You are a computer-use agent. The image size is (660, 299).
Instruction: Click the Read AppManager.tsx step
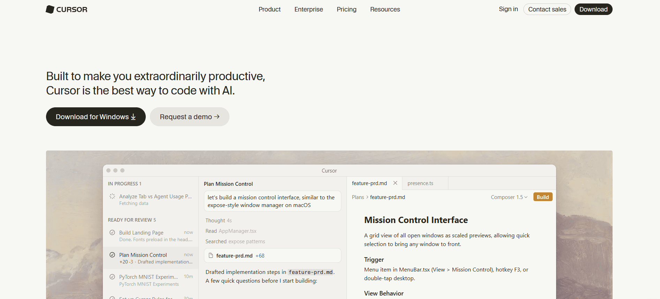coord(231,231)
